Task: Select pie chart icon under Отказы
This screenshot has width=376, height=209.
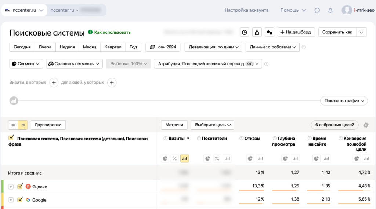Action: point(250,158)
